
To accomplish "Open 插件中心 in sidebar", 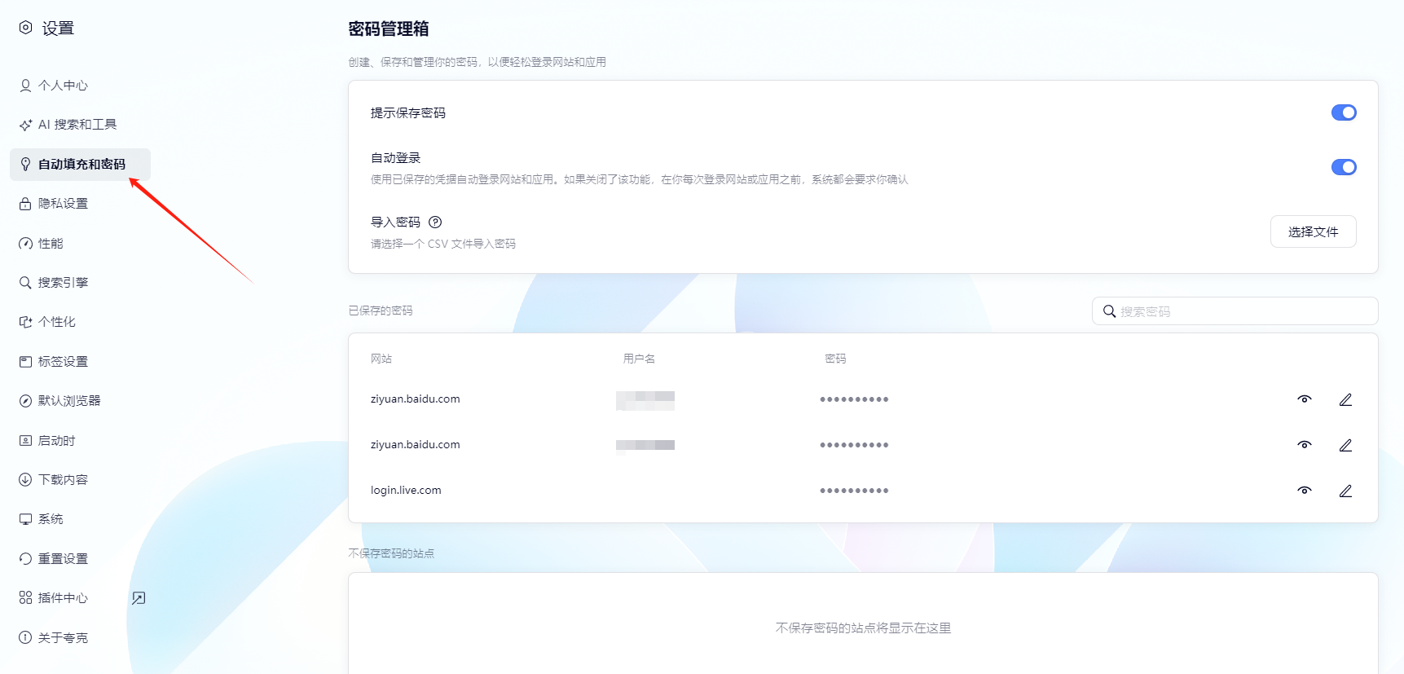I will [54, 598].
